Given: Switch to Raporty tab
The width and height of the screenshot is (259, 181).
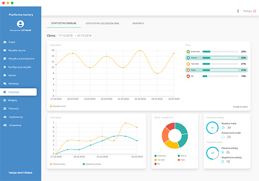Looking at the screenshot, I should pos(138,23).
